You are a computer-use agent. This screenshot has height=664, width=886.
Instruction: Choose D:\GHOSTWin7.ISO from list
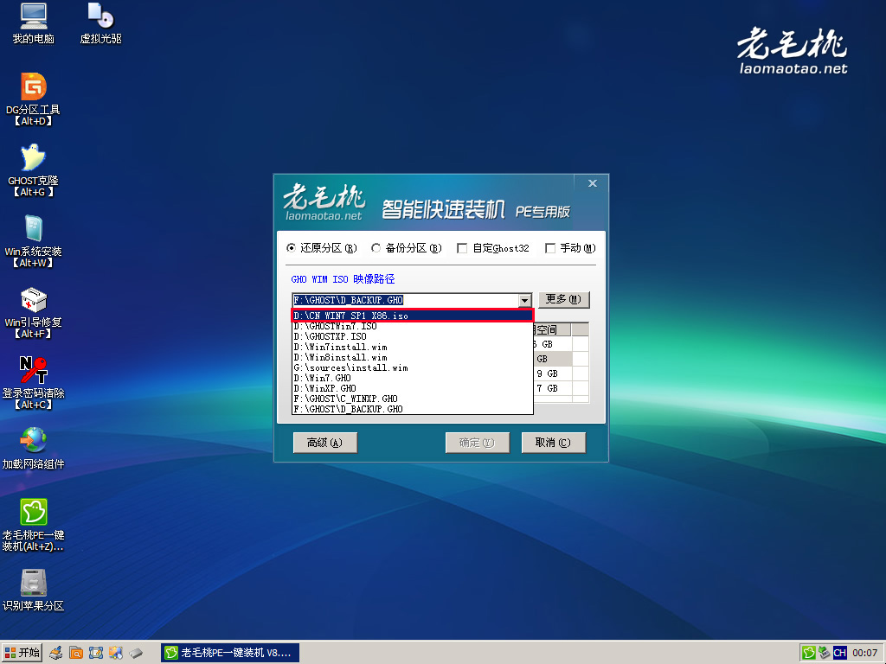coord(413,326)
